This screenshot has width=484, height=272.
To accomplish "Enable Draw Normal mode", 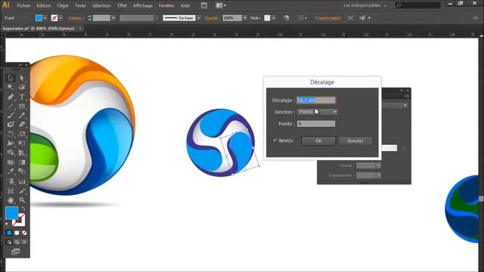I will click(9, 242).
